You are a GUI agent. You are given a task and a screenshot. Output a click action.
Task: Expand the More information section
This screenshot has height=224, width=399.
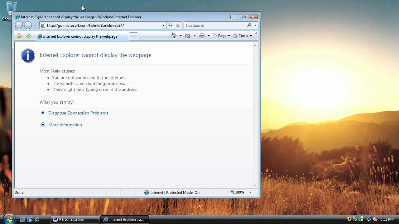[43, 125]
